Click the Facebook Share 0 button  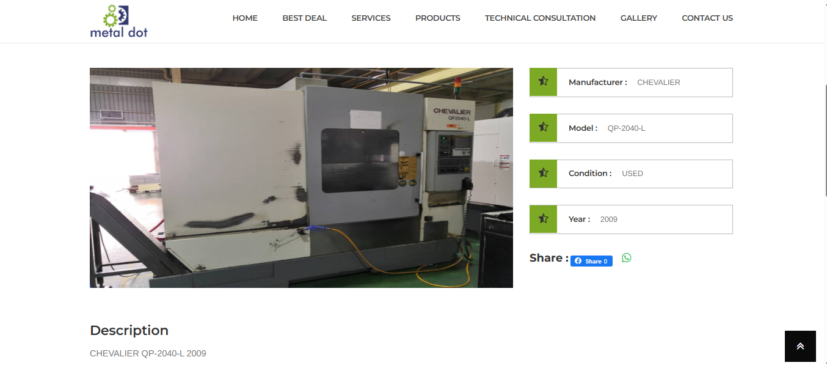tap(591, 261)
